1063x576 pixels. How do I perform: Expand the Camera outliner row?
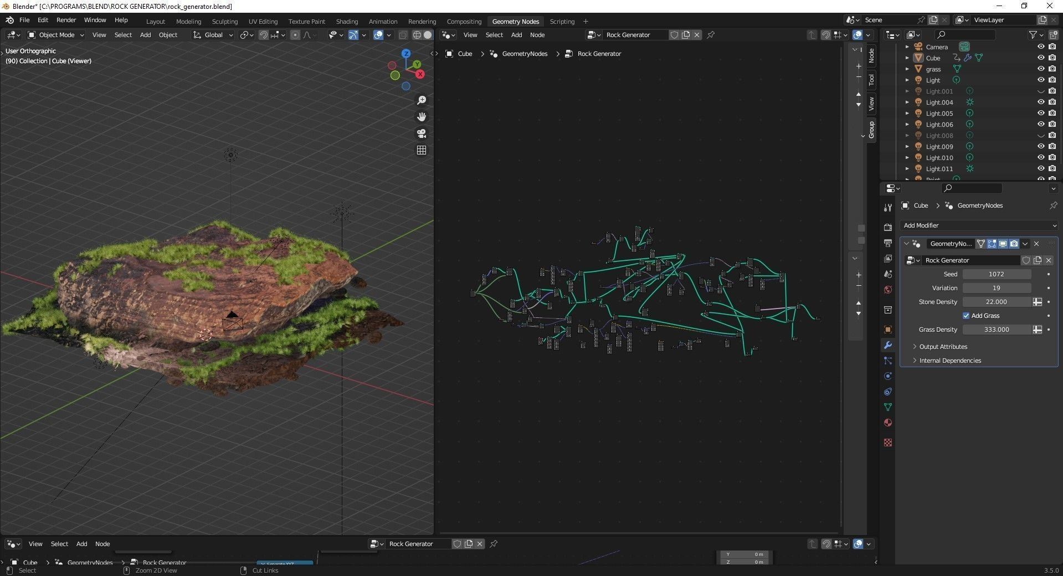[x=907, y=47]
